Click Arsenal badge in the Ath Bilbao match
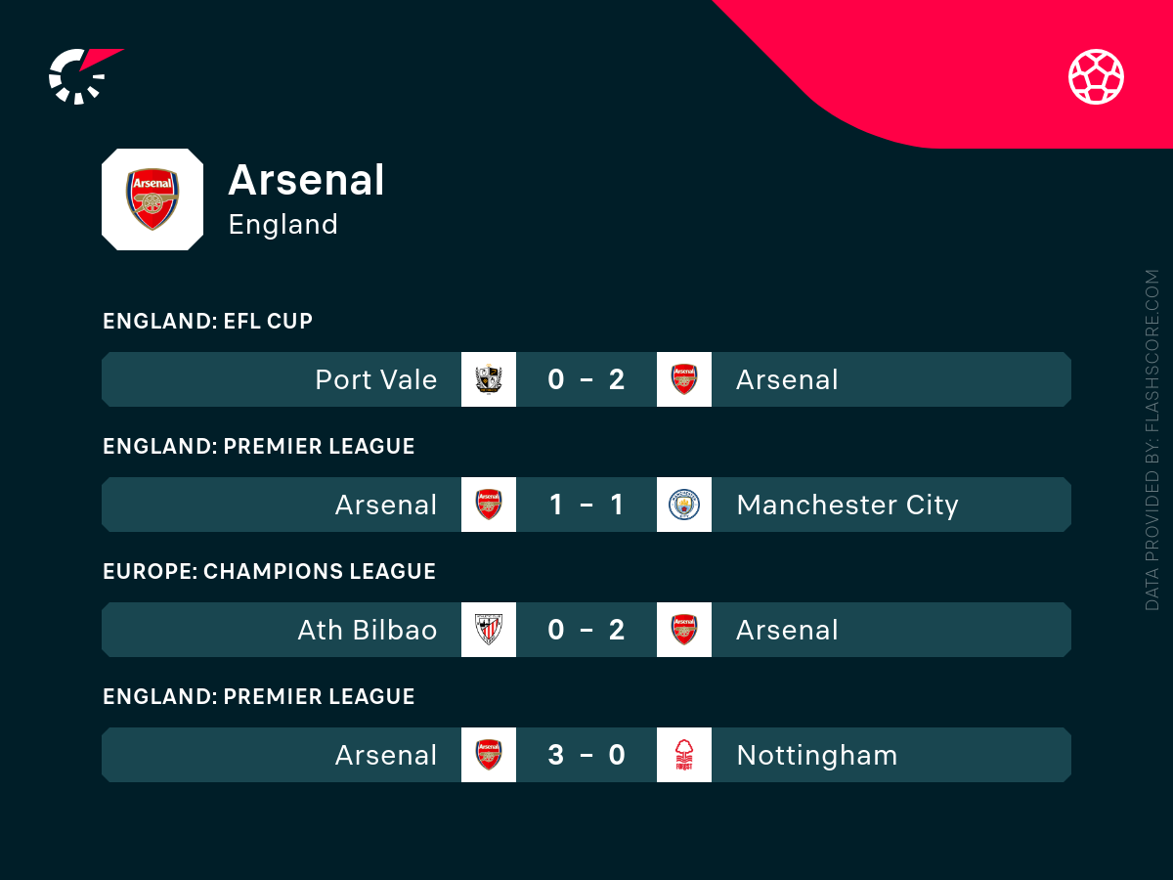This screenshot has width=1173, height=880. coord(684,630)
